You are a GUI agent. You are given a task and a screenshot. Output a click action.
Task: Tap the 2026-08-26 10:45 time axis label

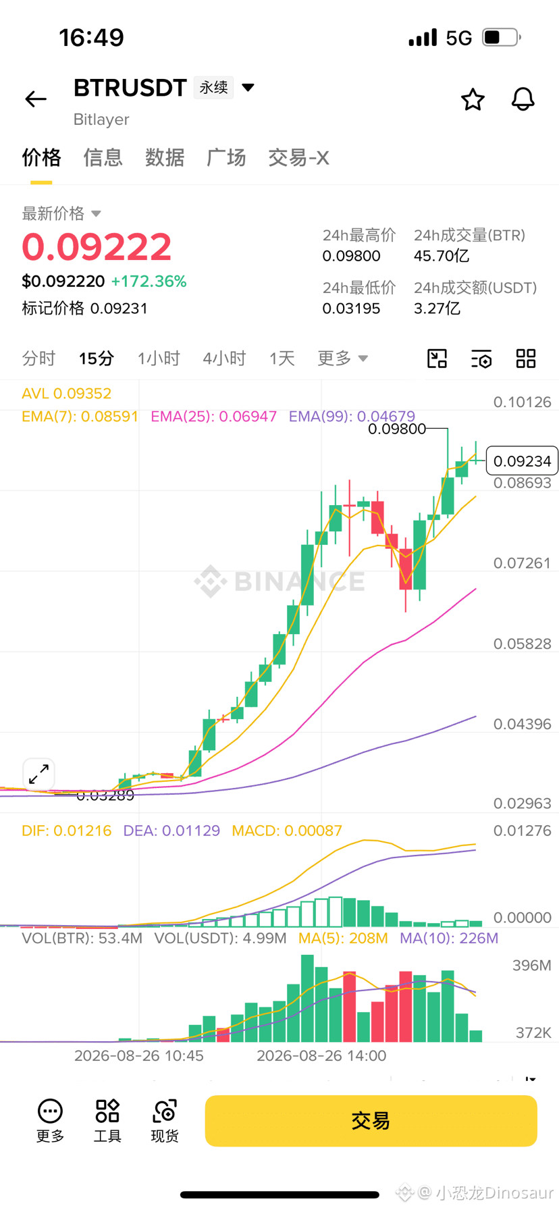pyautogui.click(x=138, y=1055)
